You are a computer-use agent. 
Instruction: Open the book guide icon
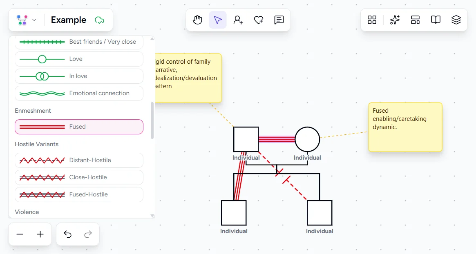click(436, 20)
